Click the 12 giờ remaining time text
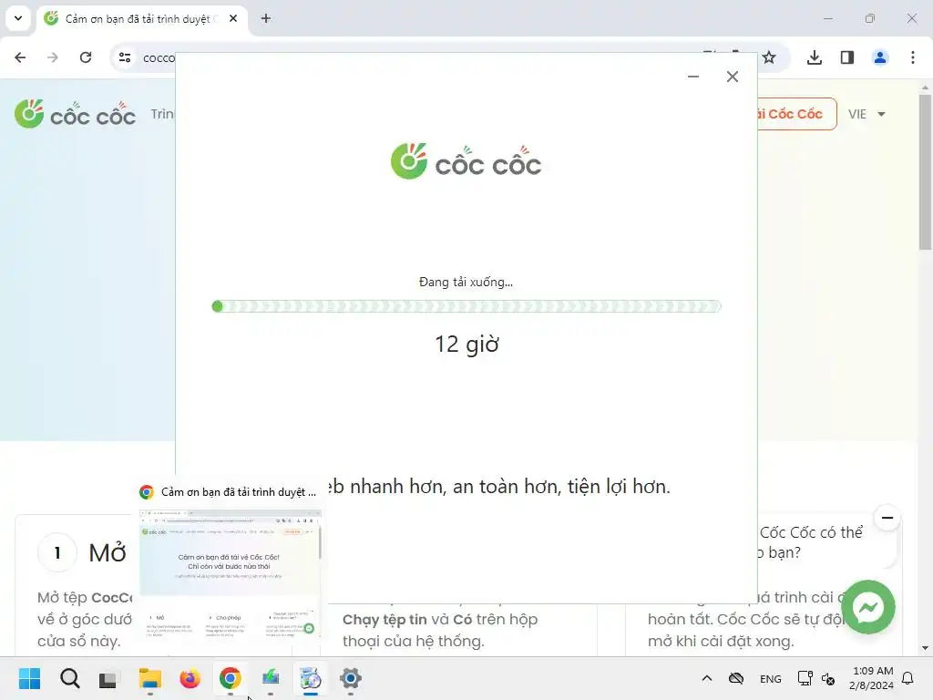This screenshot has width=933, height=700. 467,344
